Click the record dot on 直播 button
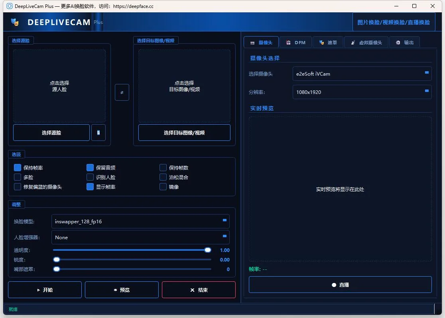This screenshot has height=318, width=445. tap(334, 285)
